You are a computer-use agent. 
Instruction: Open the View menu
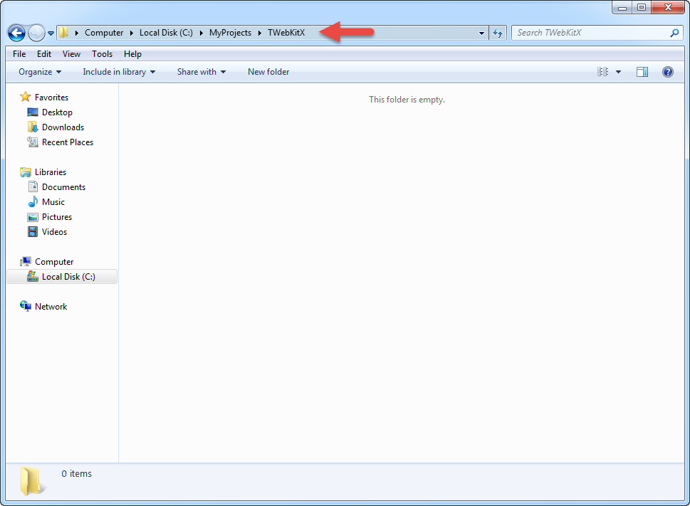click(71, 54)
